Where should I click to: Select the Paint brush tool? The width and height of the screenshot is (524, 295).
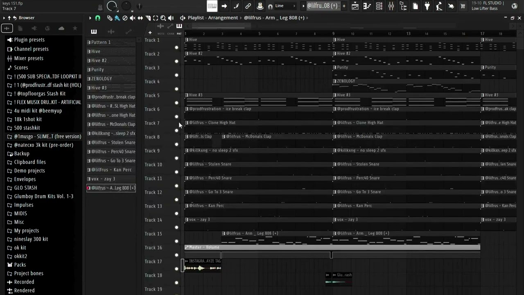[117, 18]
